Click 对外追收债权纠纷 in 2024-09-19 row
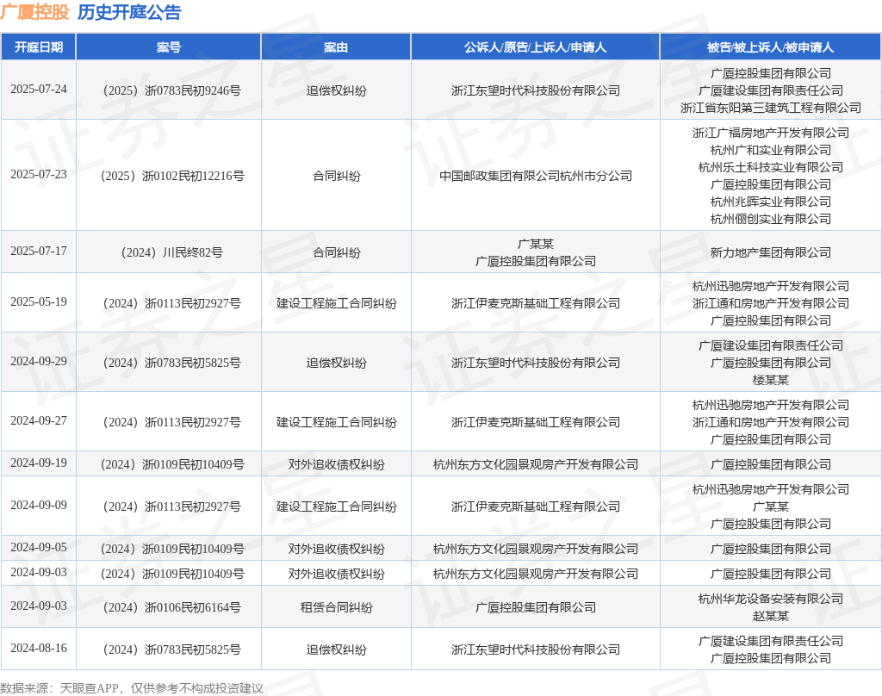882x696 pixels. pos(336,464)
